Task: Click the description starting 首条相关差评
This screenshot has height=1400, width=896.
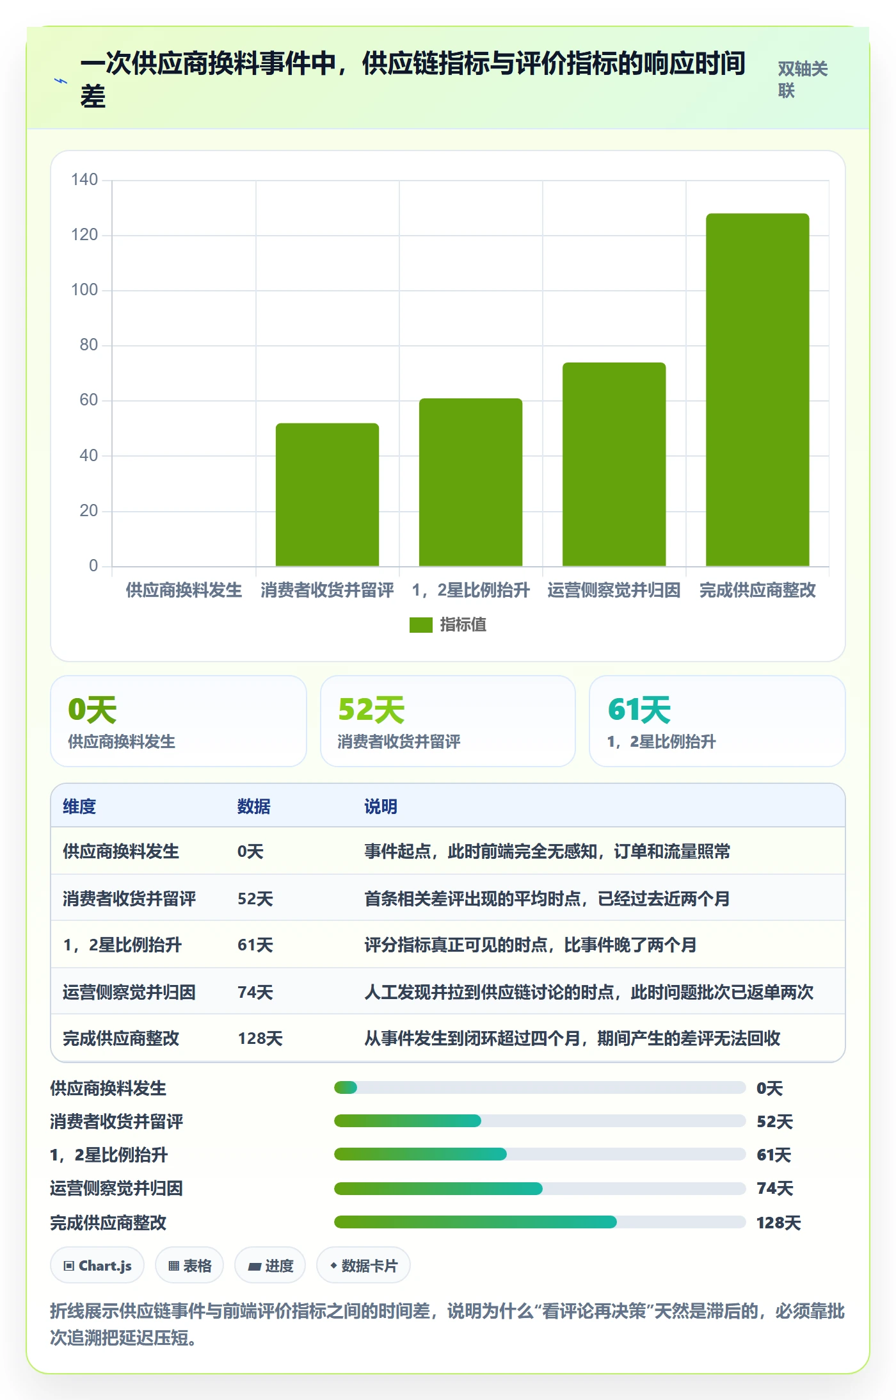Action: (x=547, y=899)
